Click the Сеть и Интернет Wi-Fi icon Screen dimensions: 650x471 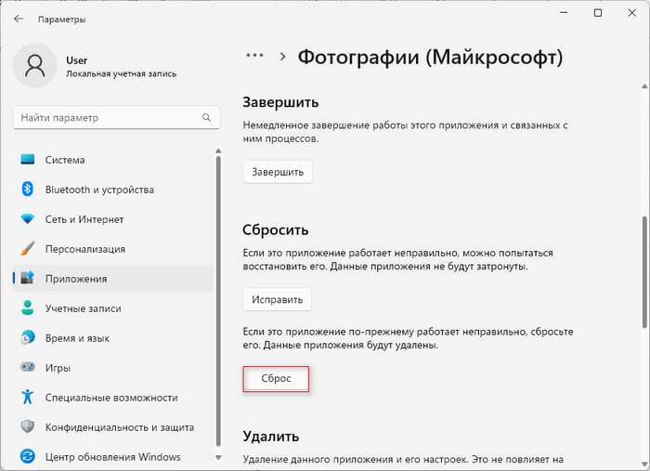(27, 219)
